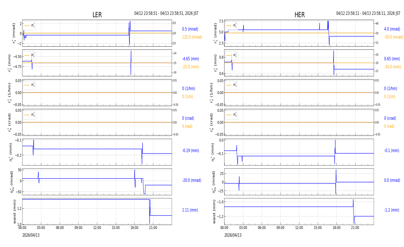Viewport: 404px width, 247px height.
Task: Click the LER value -4.65 (mm)
Action: [191, 59]
